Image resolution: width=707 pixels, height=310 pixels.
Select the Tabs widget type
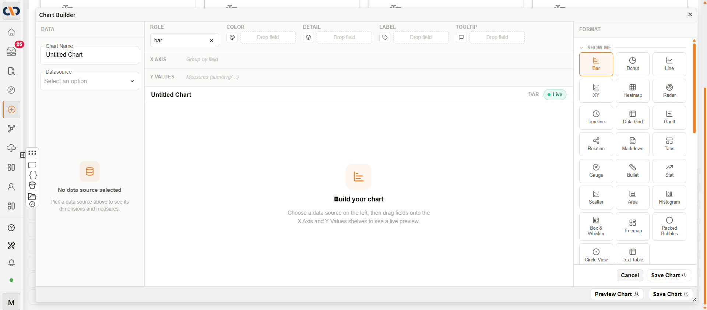click(669, 144)
